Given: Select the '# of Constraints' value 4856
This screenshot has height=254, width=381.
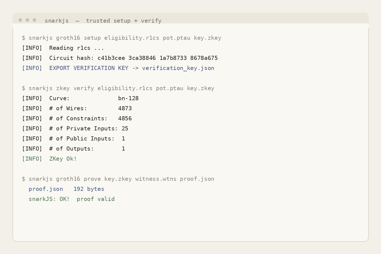Looking at the screenshot, I should [x=125, y=118].
